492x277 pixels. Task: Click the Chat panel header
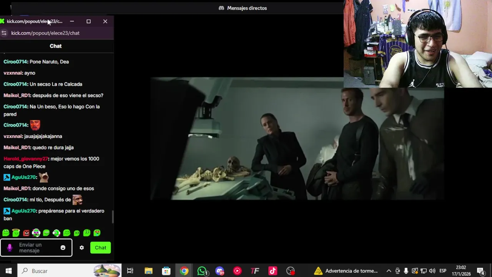coord(56,46)
